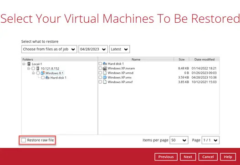Select the Windows 8.1 tree label
The height and width of the screenshot is (165, 240).
pyautogui.click(x=54, y=73)
